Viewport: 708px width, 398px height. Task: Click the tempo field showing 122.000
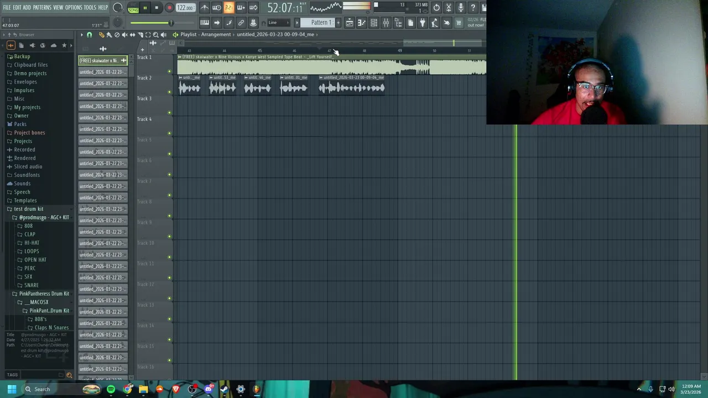pyautogui.click(x=185, y=8)
